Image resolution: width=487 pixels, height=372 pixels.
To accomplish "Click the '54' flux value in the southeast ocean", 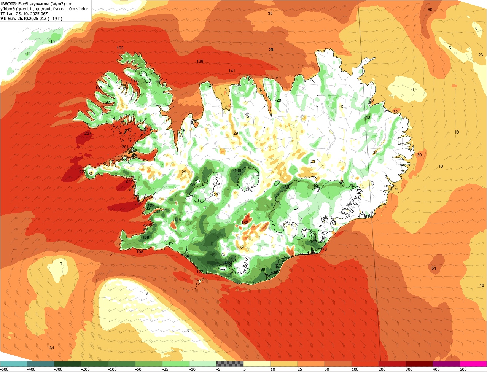I will click(x=434, y=268).
